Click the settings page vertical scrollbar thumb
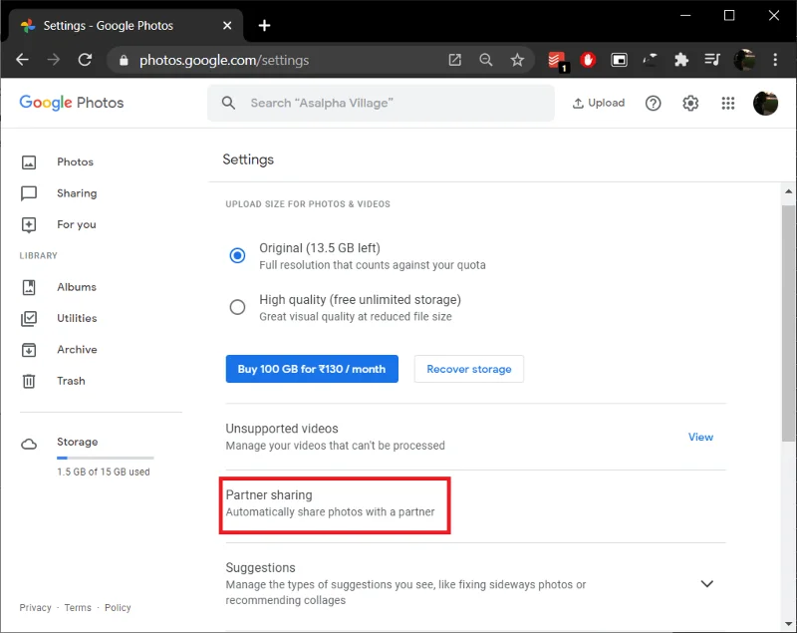797x633 pixels. (788, 323)
